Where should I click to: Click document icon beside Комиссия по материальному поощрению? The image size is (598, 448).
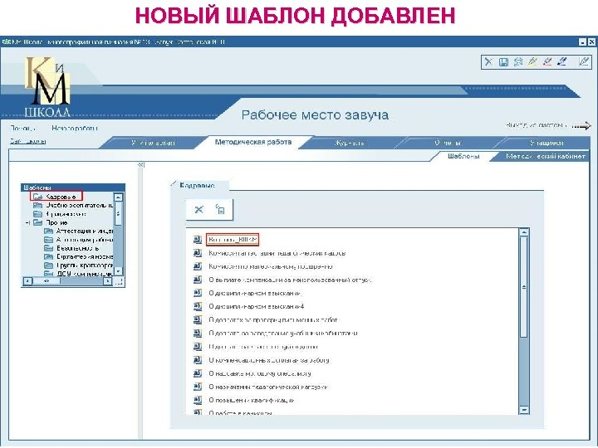197,266
